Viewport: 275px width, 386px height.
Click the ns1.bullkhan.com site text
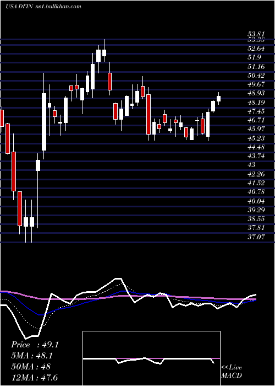tap(57, 7)
